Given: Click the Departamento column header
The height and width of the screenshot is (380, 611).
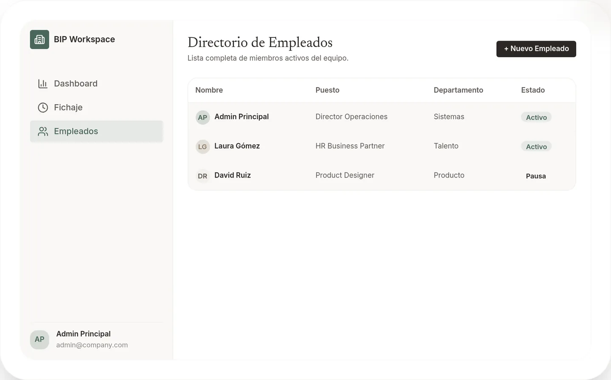Looking at the screenshot, I should coord(458,90).
